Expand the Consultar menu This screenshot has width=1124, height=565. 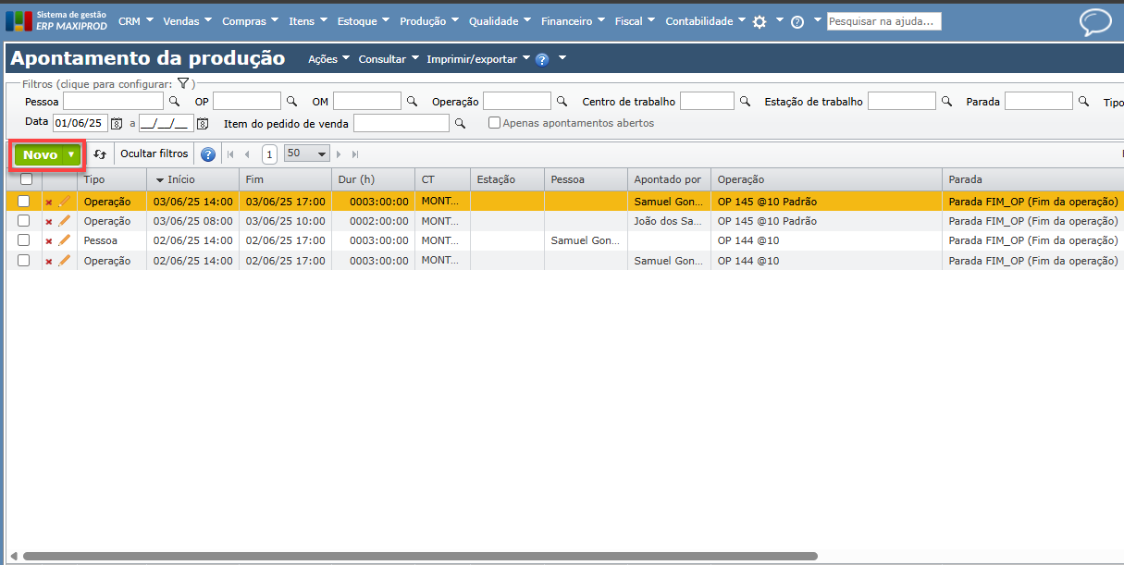pyautogui.click(x=389, y=59)
